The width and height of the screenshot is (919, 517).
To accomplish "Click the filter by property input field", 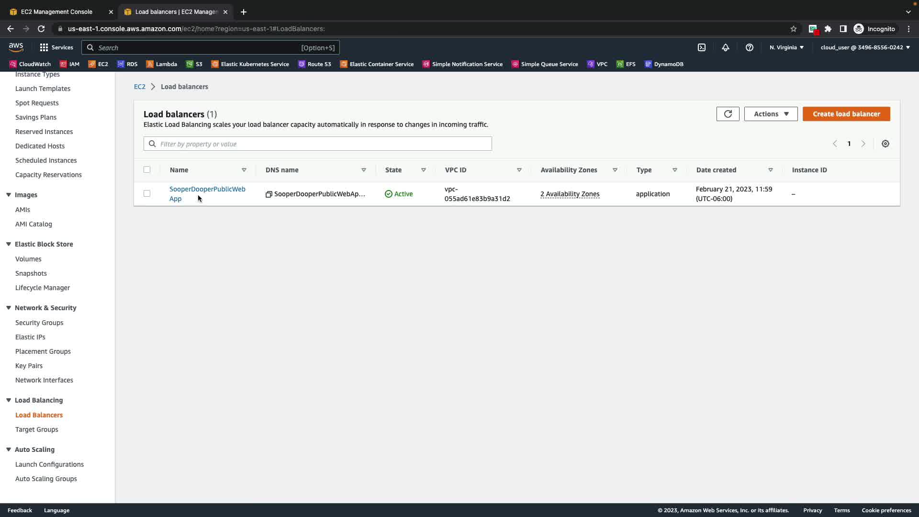I will click(x=318, y=144).
